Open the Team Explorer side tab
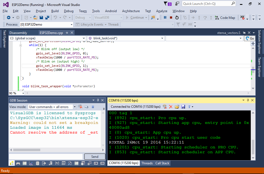 [x=259, y=67]
